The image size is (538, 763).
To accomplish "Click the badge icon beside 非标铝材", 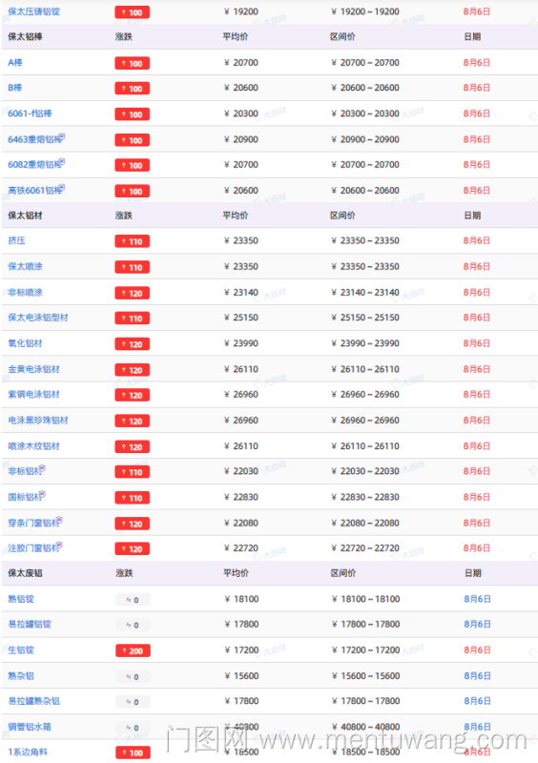I will click(x=42, y=468).
